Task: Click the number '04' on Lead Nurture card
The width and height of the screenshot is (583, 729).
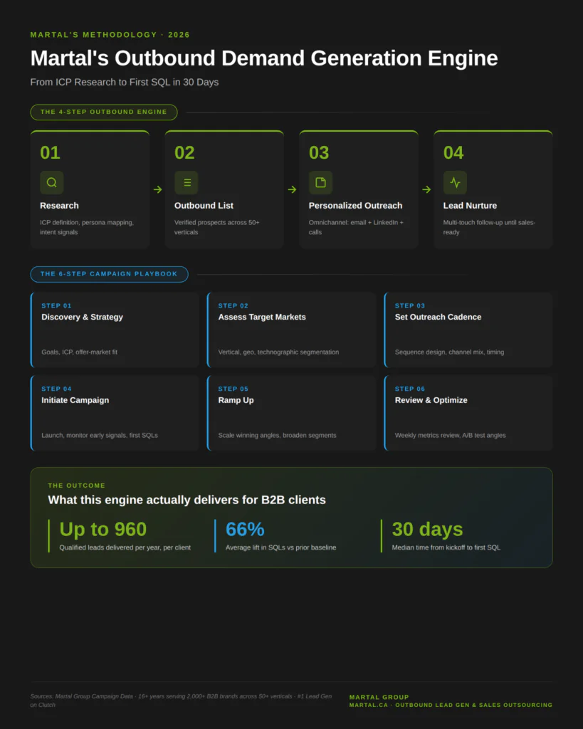Action: [x=453, y=152]
